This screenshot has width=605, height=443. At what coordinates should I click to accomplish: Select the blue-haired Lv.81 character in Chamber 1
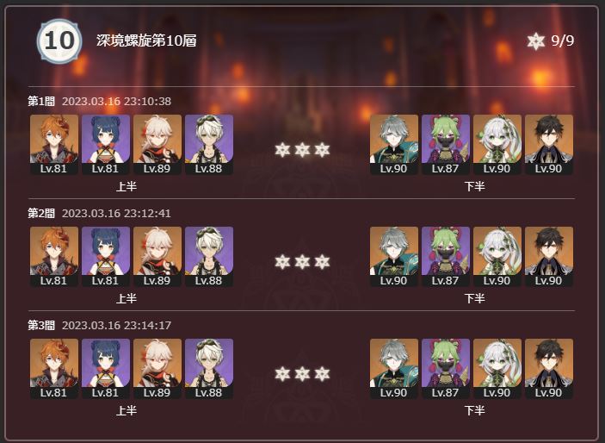click(x=106, y=145)
